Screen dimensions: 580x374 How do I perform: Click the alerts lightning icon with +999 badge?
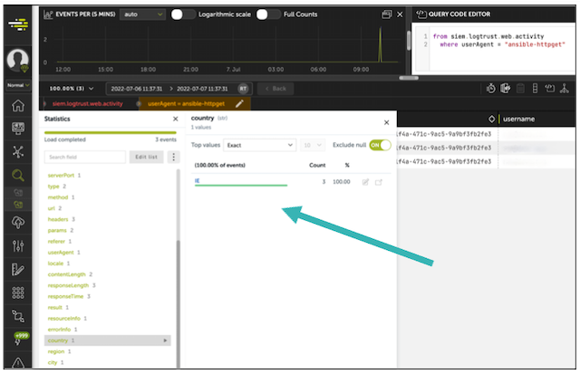coord(16,340)
